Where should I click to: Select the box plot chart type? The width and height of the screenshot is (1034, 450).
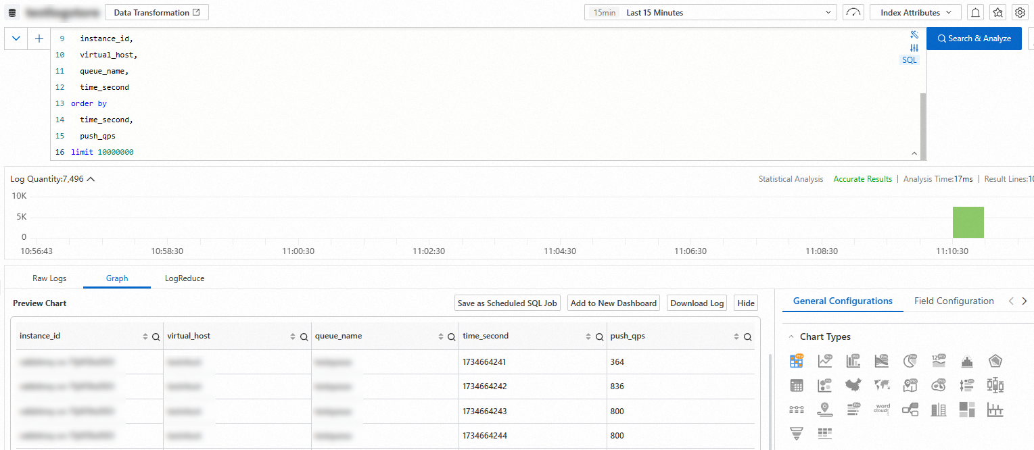click(995, 386)
